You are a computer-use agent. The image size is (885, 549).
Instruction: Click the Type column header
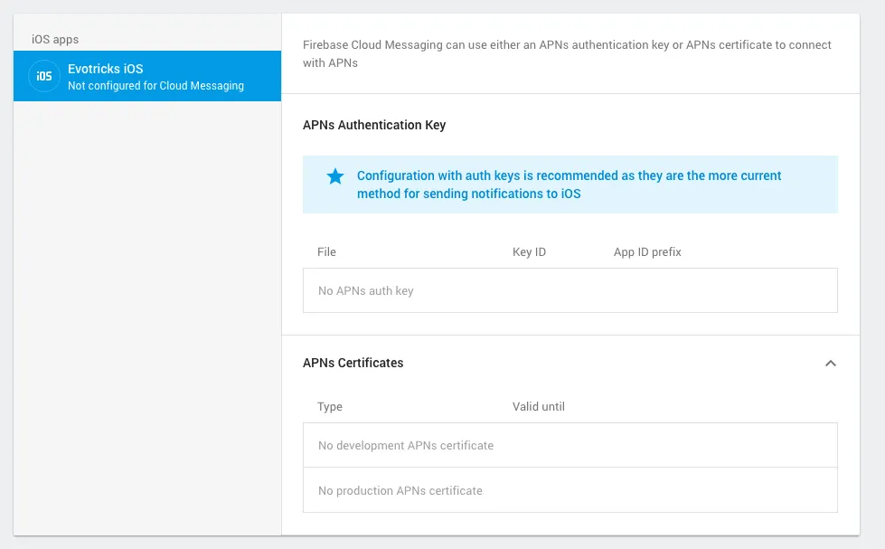point(330,407)
